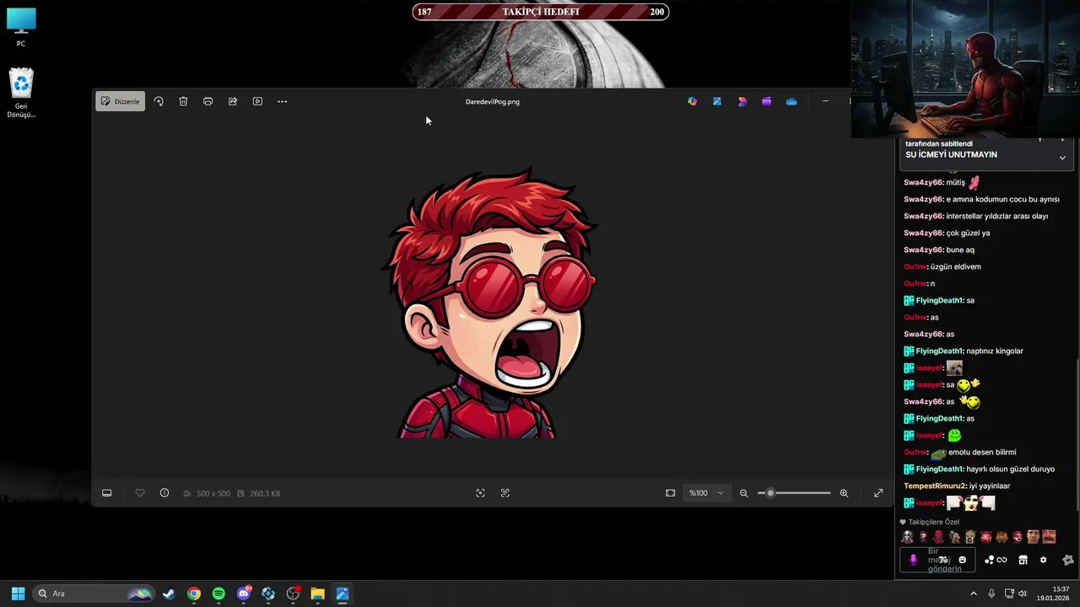Rotate the image with the rotate icon
The height and width of the screenshot is (607, 1080).
(x=158, y=101)
